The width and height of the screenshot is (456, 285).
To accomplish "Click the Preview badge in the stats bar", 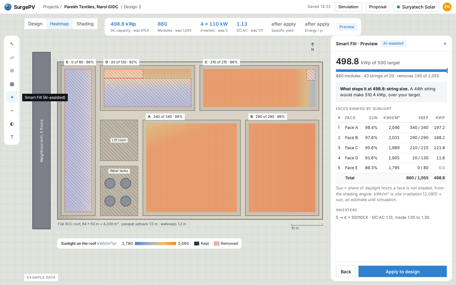I will [347, 27].
